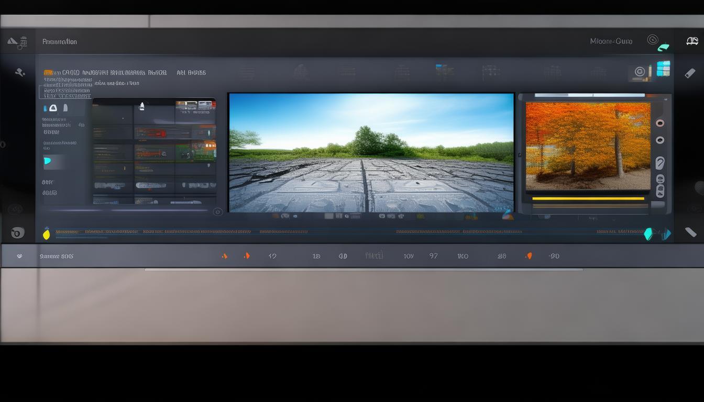The height and width of the screenshot is (402, 704).
Task: Toggle the second round button beside autumn preview
Action: click(660, 140)
